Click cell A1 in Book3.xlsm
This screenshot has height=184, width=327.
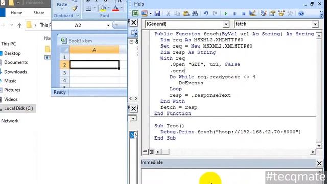94,57
